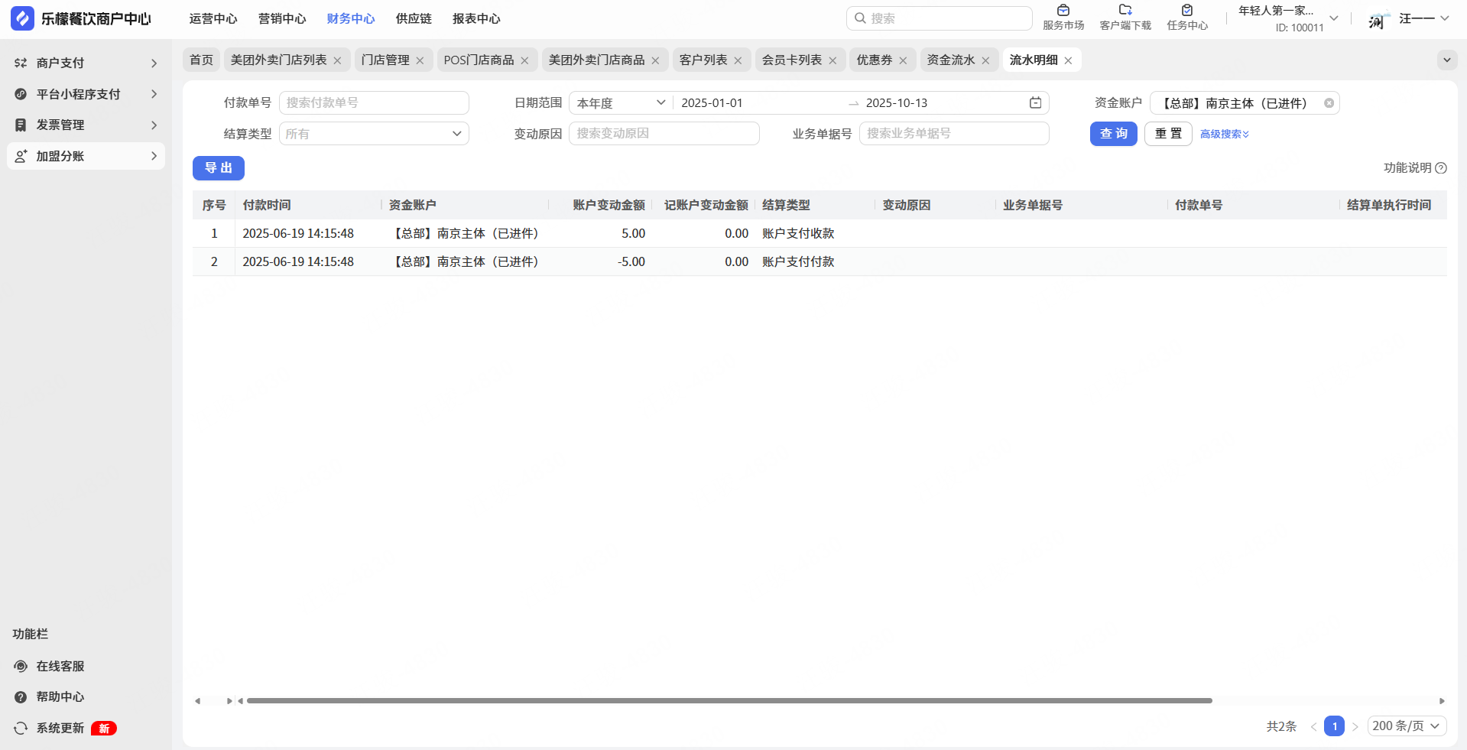Expand the 平台小程序支付 menu
The image size is (1467, 750).
pyautogui.click(x=154, y=94)
